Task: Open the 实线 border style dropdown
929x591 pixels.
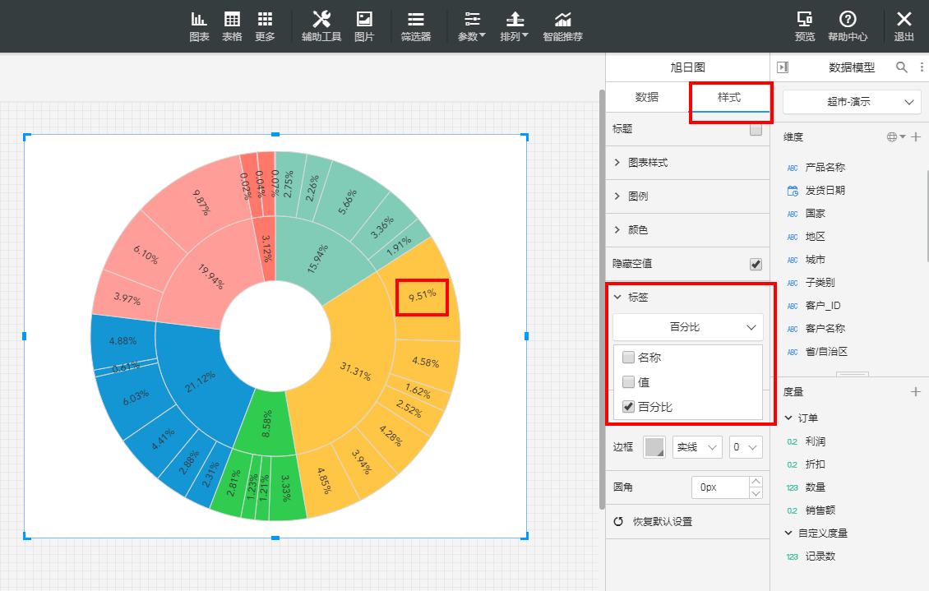Action: point(697,447)
